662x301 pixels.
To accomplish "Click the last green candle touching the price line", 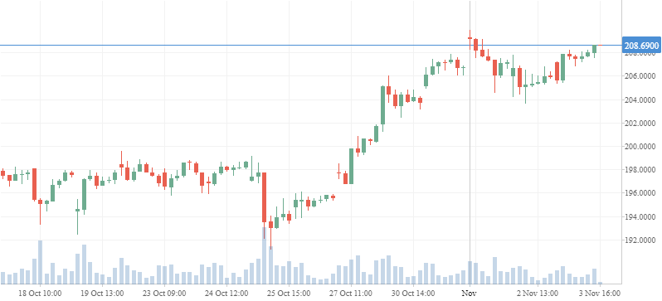I will pyautogui.click(x=595, y=49).
